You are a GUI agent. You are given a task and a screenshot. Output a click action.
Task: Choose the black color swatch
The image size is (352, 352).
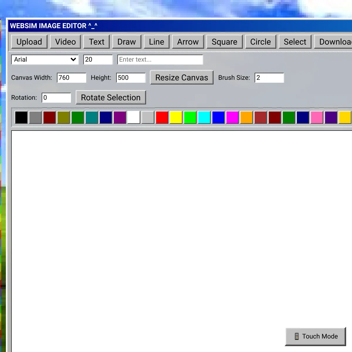[x=21, y=117]
